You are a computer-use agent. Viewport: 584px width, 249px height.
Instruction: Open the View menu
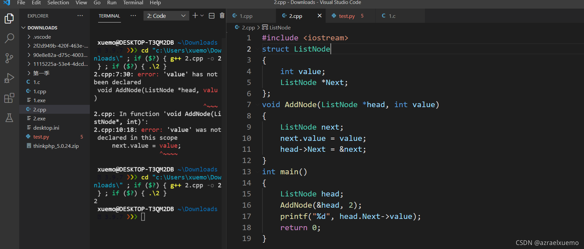coord(81,3)
